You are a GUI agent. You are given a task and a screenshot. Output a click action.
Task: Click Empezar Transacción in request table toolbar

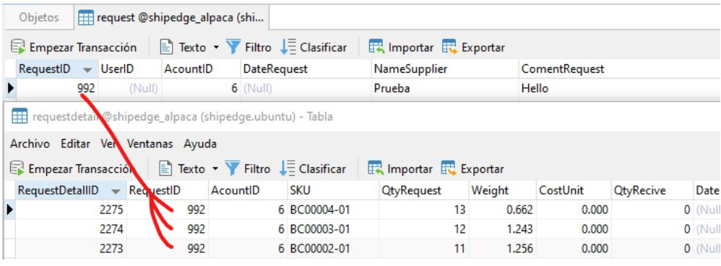pos(74,48)
